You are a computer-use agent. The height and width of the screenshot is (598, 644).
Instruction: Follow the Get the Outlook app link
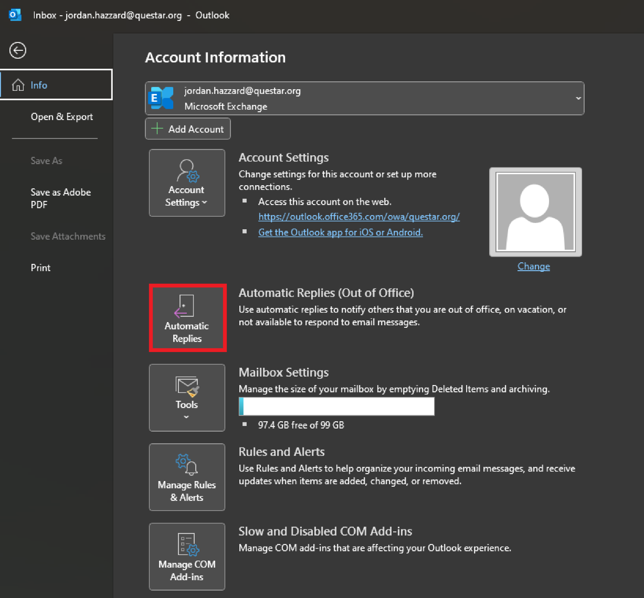[x=341, y=232]
